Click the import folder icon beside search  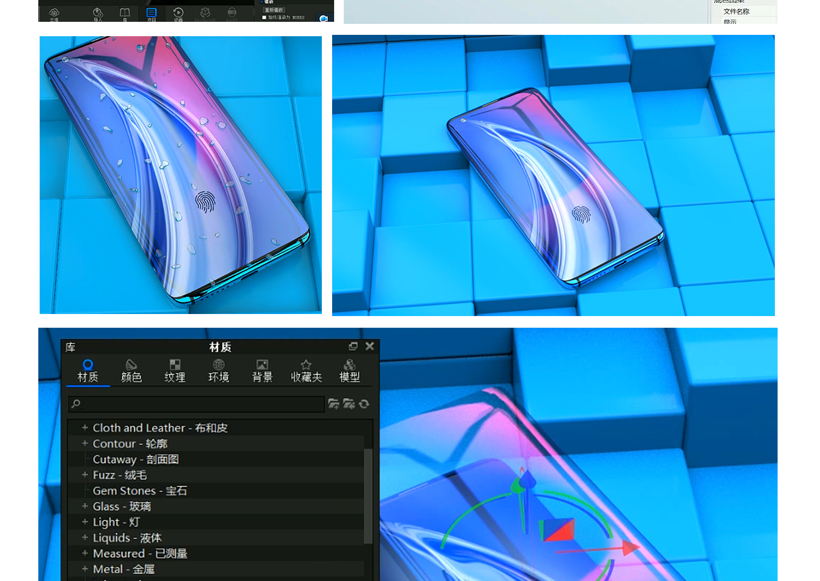348,404
